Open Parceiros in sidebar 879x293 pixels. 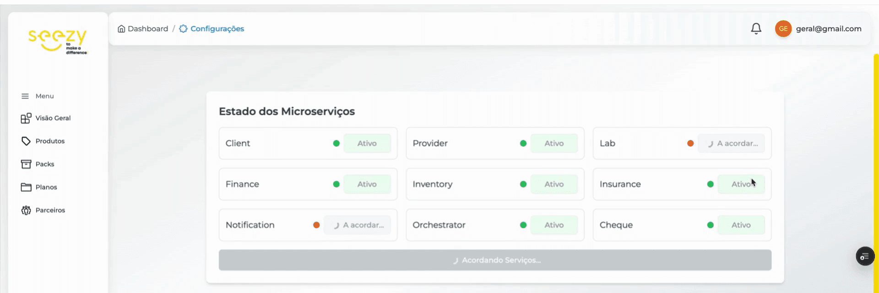pyautogui.click(x=50, y=210)
